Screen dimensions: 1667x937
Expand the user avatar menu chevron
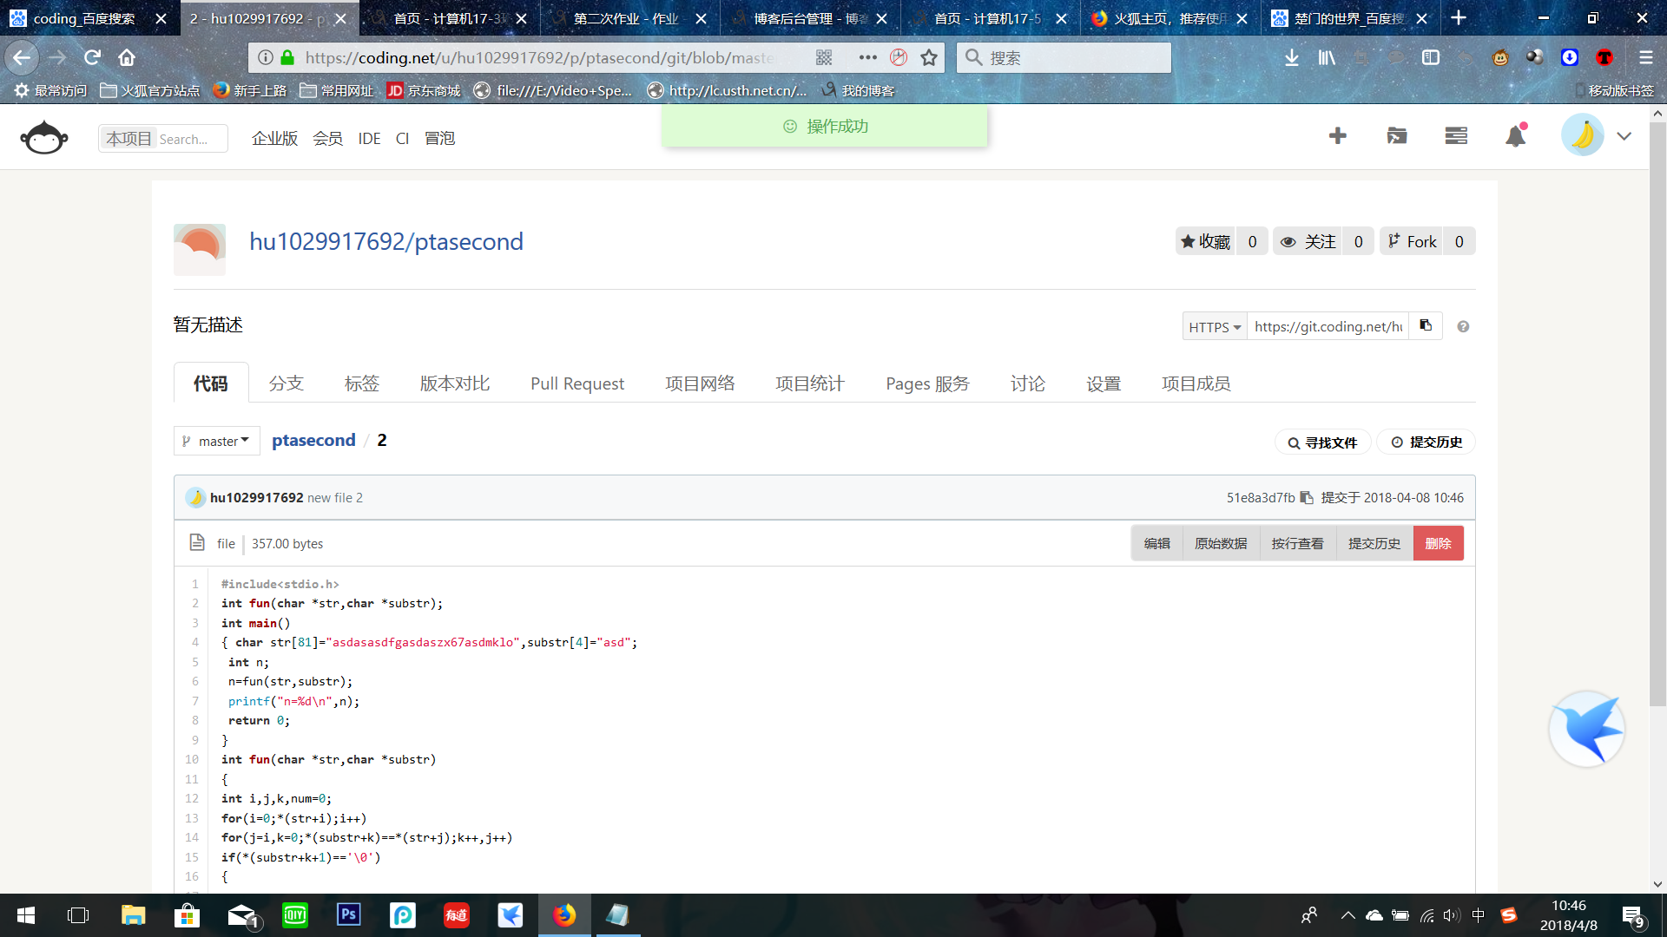click(1624, 136)
